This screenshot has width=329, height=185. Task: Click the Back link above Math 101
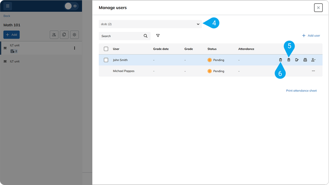pyautogui.click(x=7, y=16)
